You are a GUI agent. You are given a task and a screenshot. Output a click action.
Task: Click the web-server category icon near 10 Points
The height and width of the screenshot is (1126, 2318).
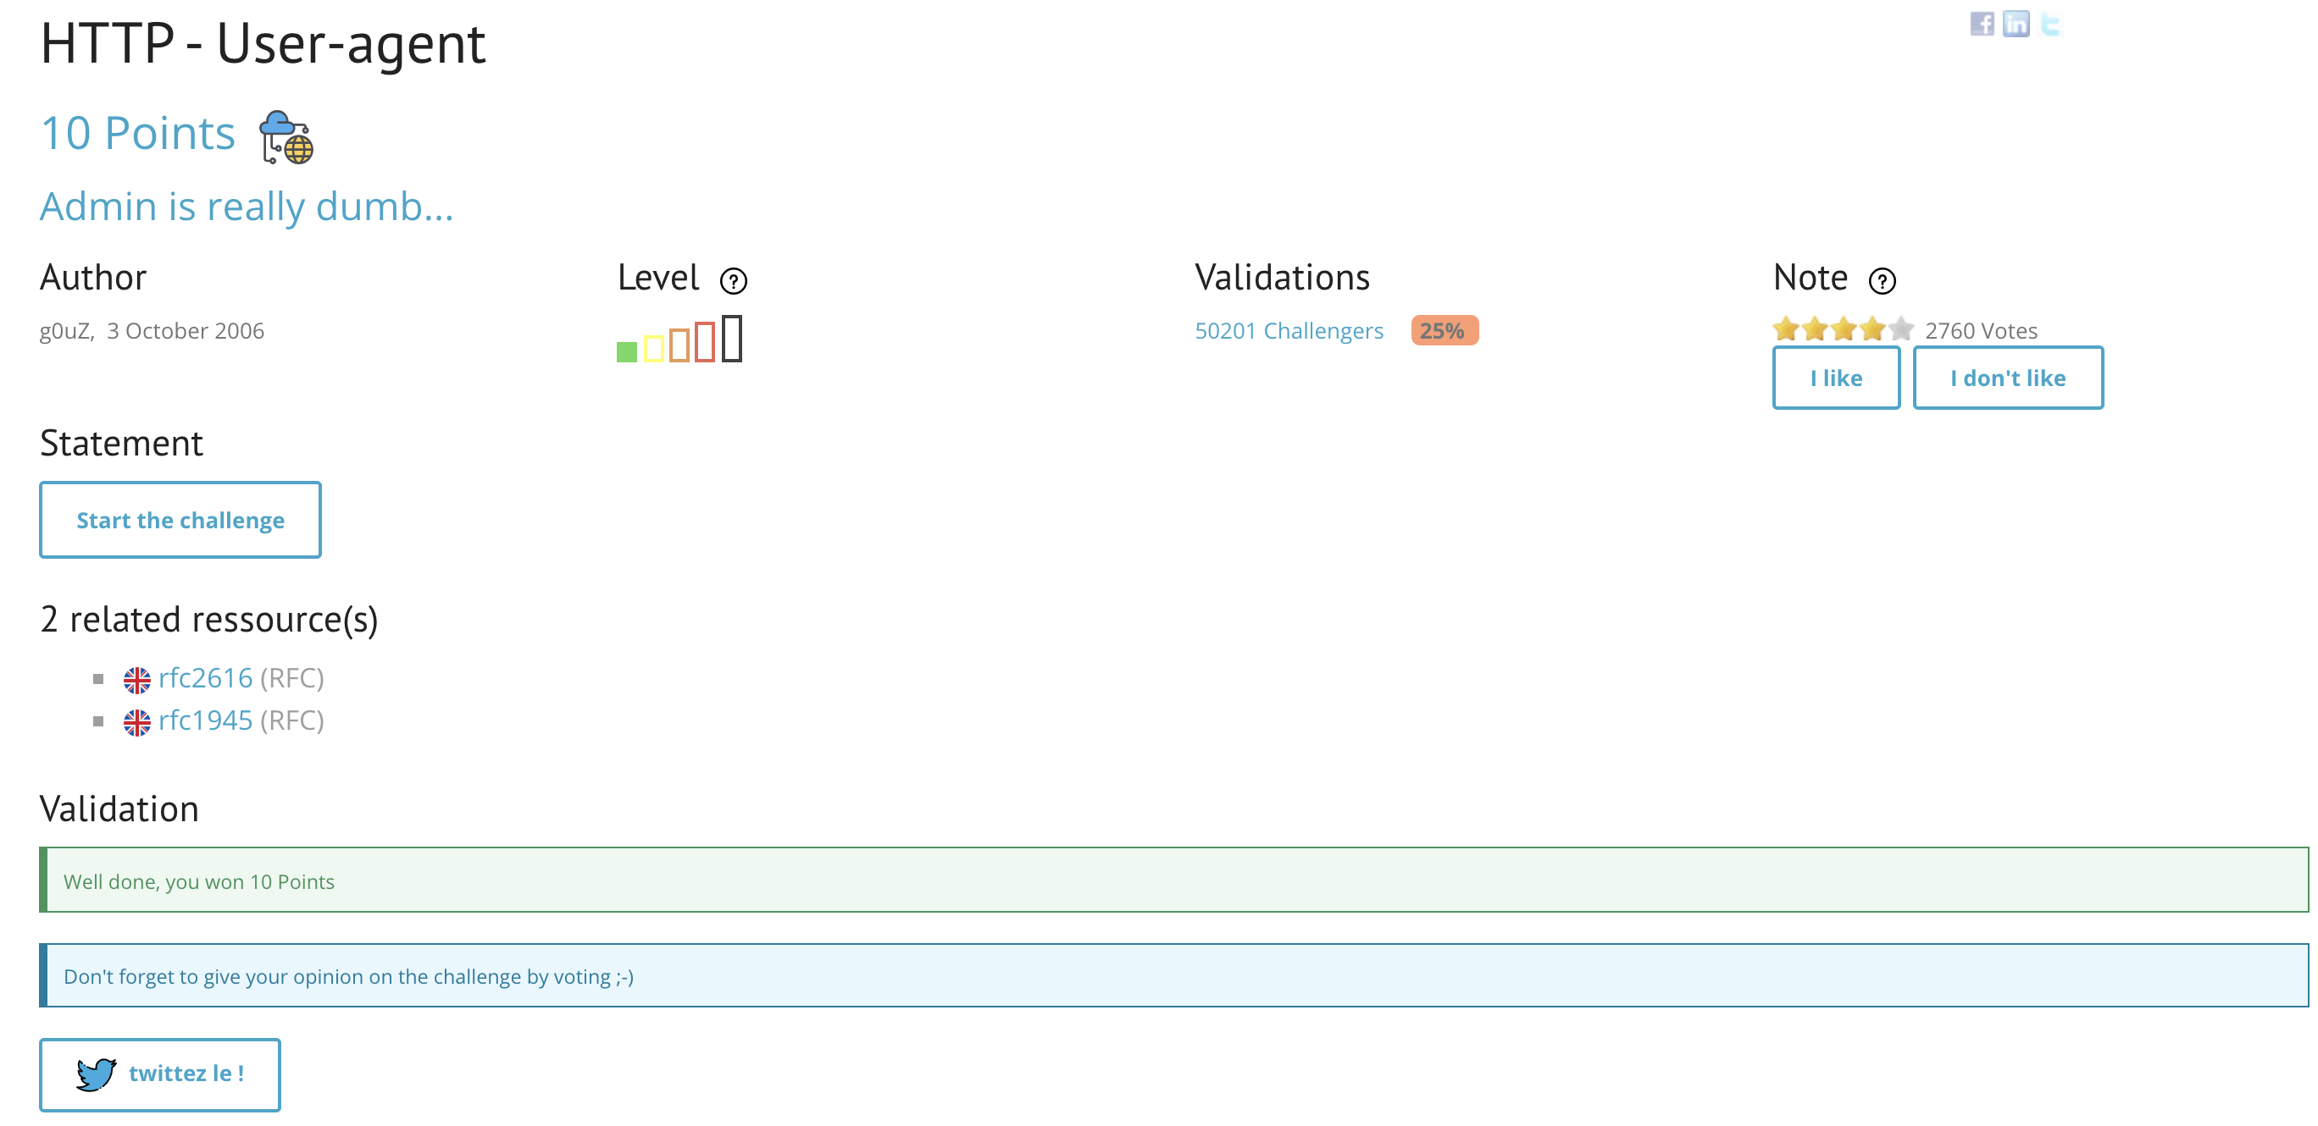coord(286,138)
